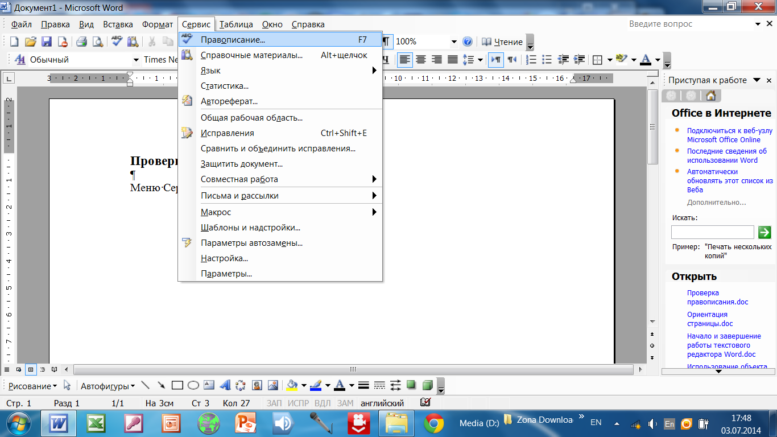Save the document with the floppy icon
The height and width of the screenshot is (437, 777).
pyautogui.click(x=47, y=42)
